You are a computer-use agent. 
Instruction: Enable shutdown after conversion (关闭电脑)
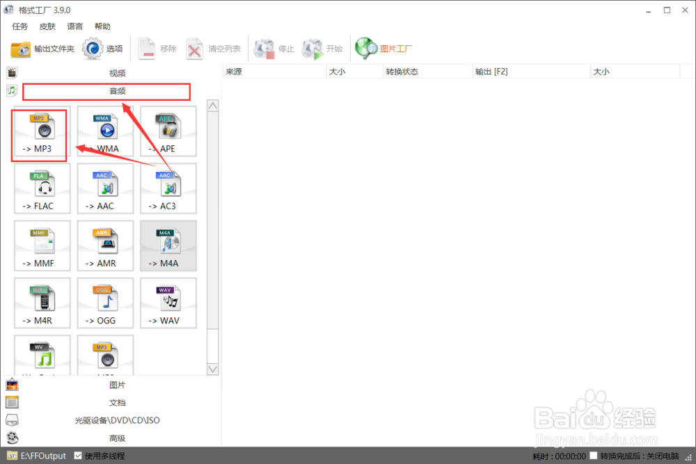click(595, 456)
